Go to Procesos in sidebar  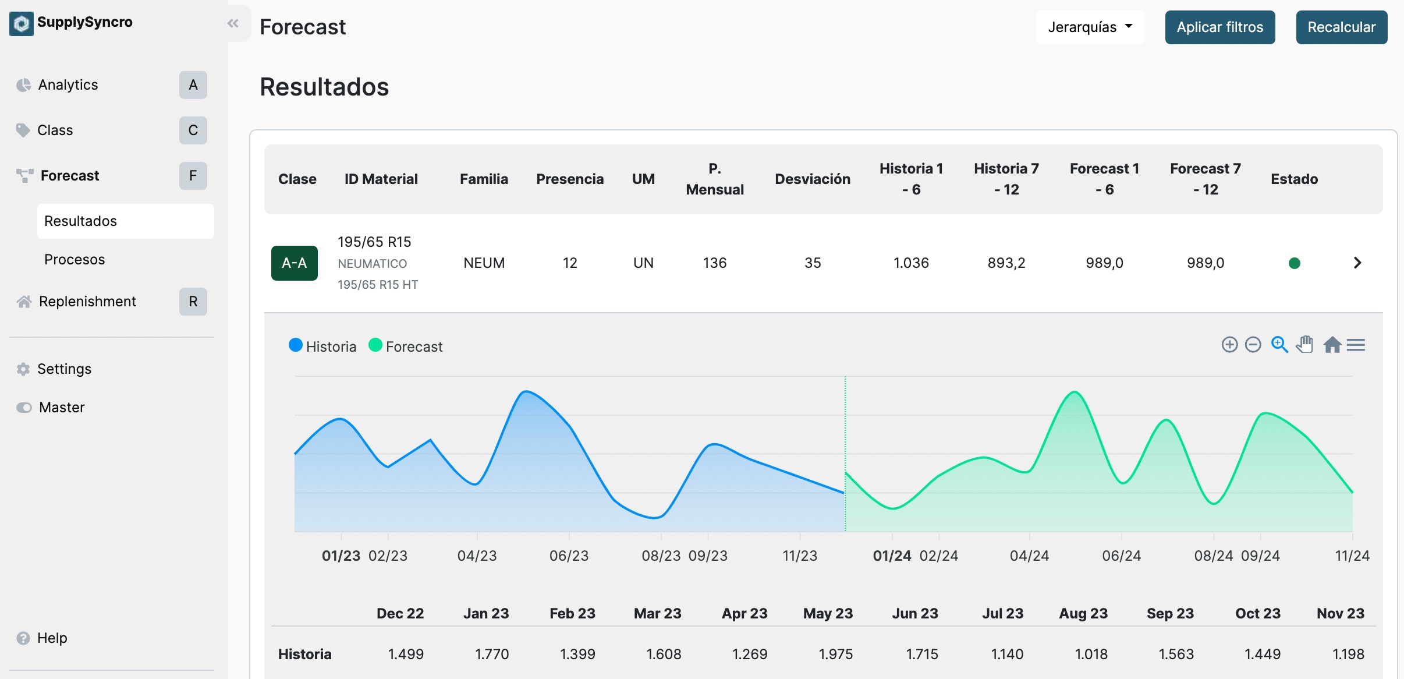click(x=75, y=260)
